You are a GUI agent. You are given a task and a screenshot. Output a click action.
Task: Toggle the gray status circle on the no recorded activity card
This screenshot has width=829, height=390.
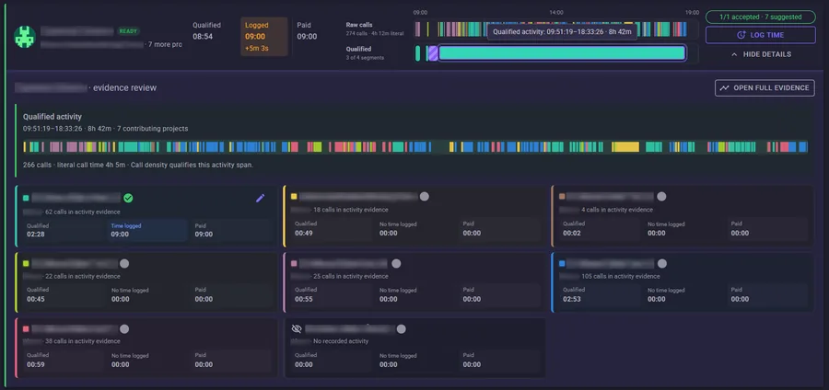point(402,328)
